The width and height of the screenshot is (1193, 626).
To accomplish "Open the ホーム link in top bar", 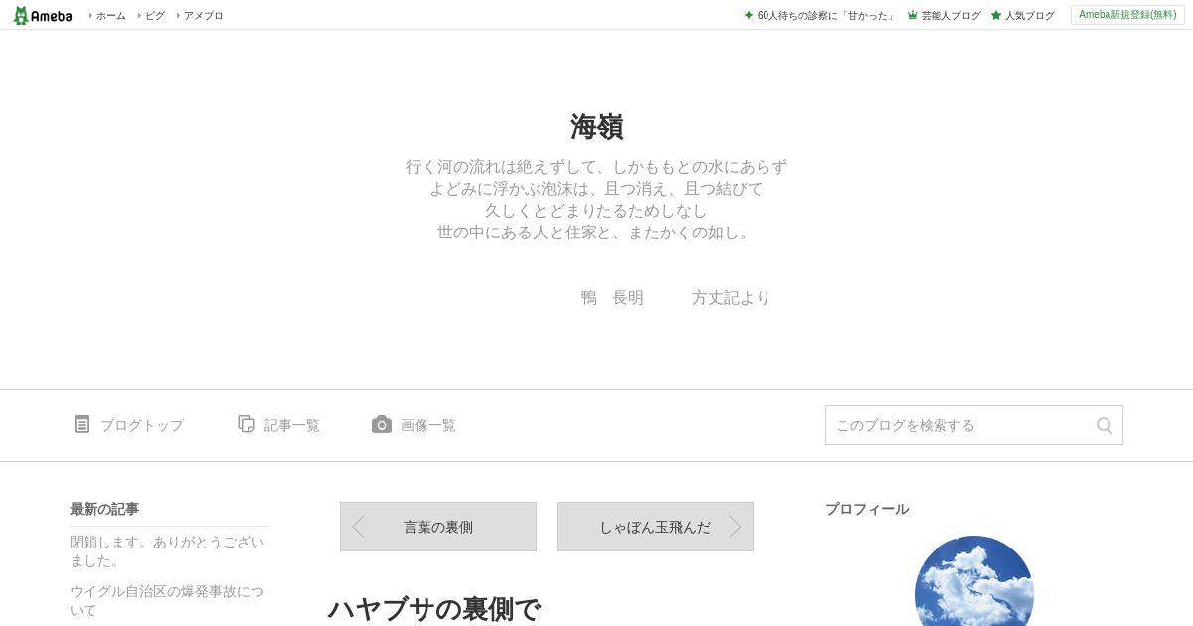I will [x=110, y=15].
